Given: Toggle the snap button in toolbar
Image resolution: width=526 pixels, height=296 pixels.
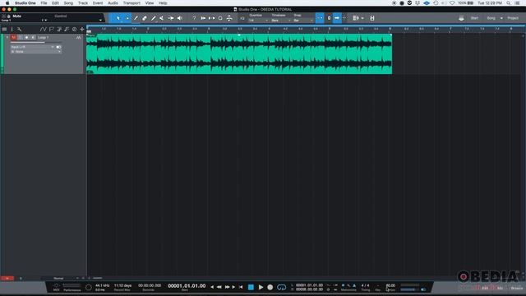Looking at the screenshot, I should coord(320,18).
